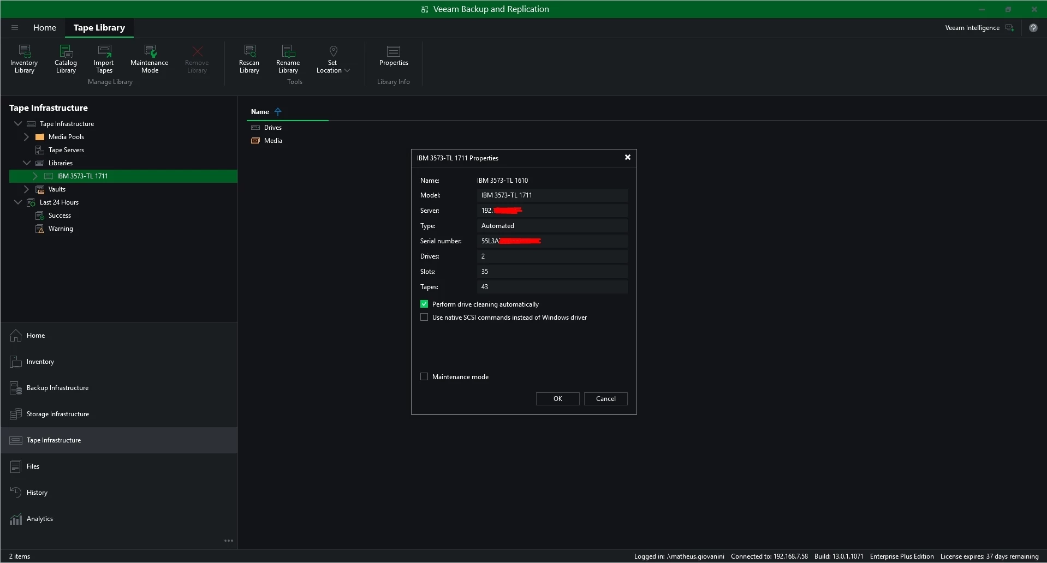Select Media Pools in the tree
Viewport: 1047px width, 563px height.
pos(66,137)
